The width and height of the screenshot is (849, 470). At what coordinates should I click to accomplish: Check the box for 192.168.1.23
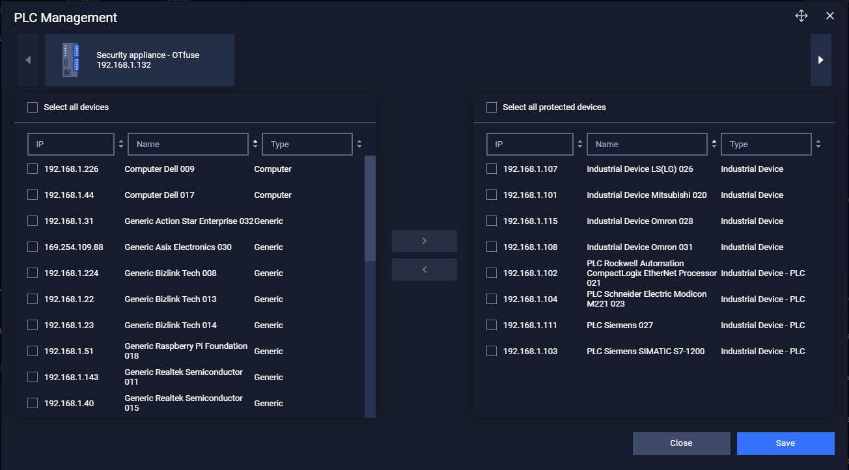(x=33, y=325)
